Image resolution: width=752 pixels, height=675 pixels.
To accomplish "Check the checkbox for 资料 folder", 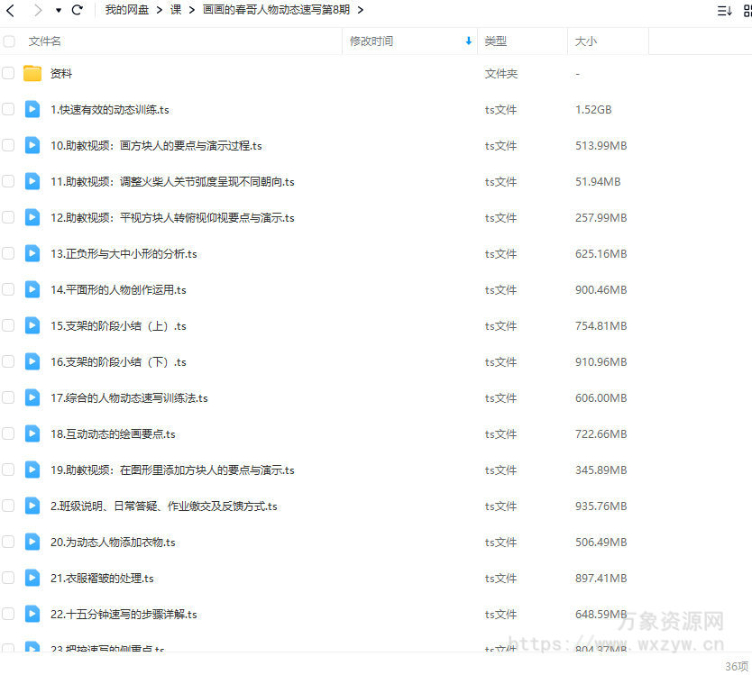I will click(9, 73).
